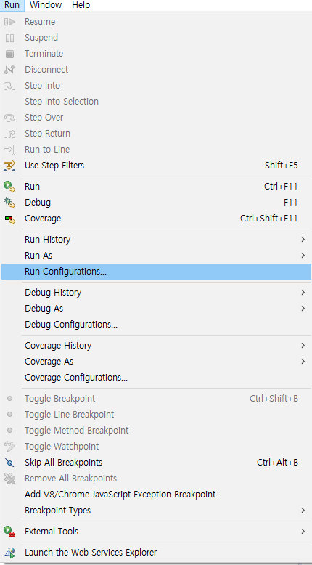Click the Remove All Breakpoints icon
Viewport: 312px width, 565px height.
point(9,479)
